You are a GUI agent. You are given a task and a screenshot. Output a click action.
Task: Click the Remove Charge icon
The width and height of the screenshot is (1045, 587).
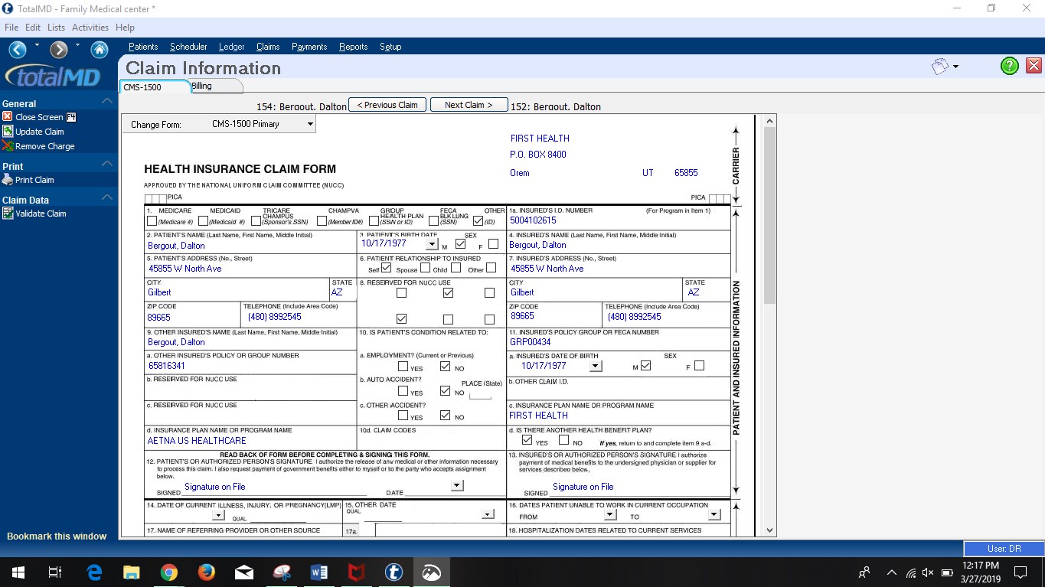(x=8, y=145)
